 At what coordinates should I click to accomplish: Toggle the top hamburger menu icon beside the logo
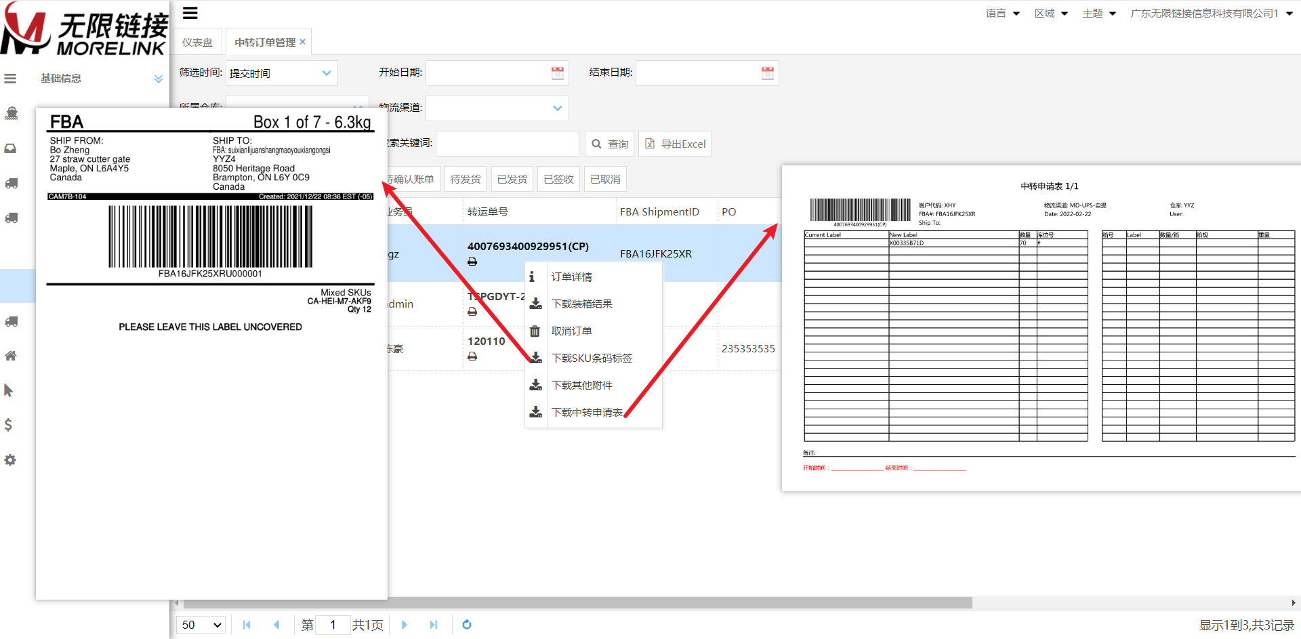click(190, 13)
